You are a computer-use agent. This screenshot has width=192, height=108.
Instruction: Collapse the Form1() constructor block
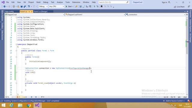(16, 57)
